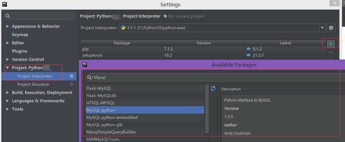Click the Settings search field
This screenshot has height=142, width=345.
[39, 16]
